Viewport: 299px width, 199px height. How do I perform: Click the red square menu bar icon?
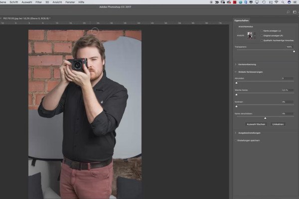click(x=235, y=2)
